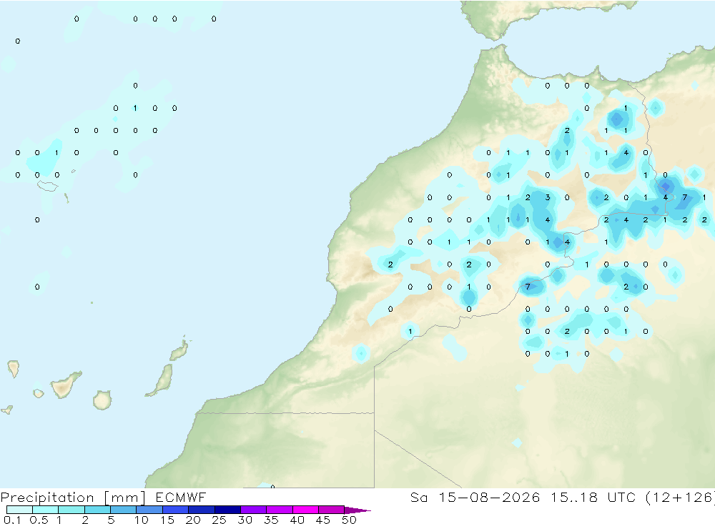715x524 pixels.
Task: Click the arrow tip above 50 on the legend
Action: pyautogui.click(x=357, y=510)
